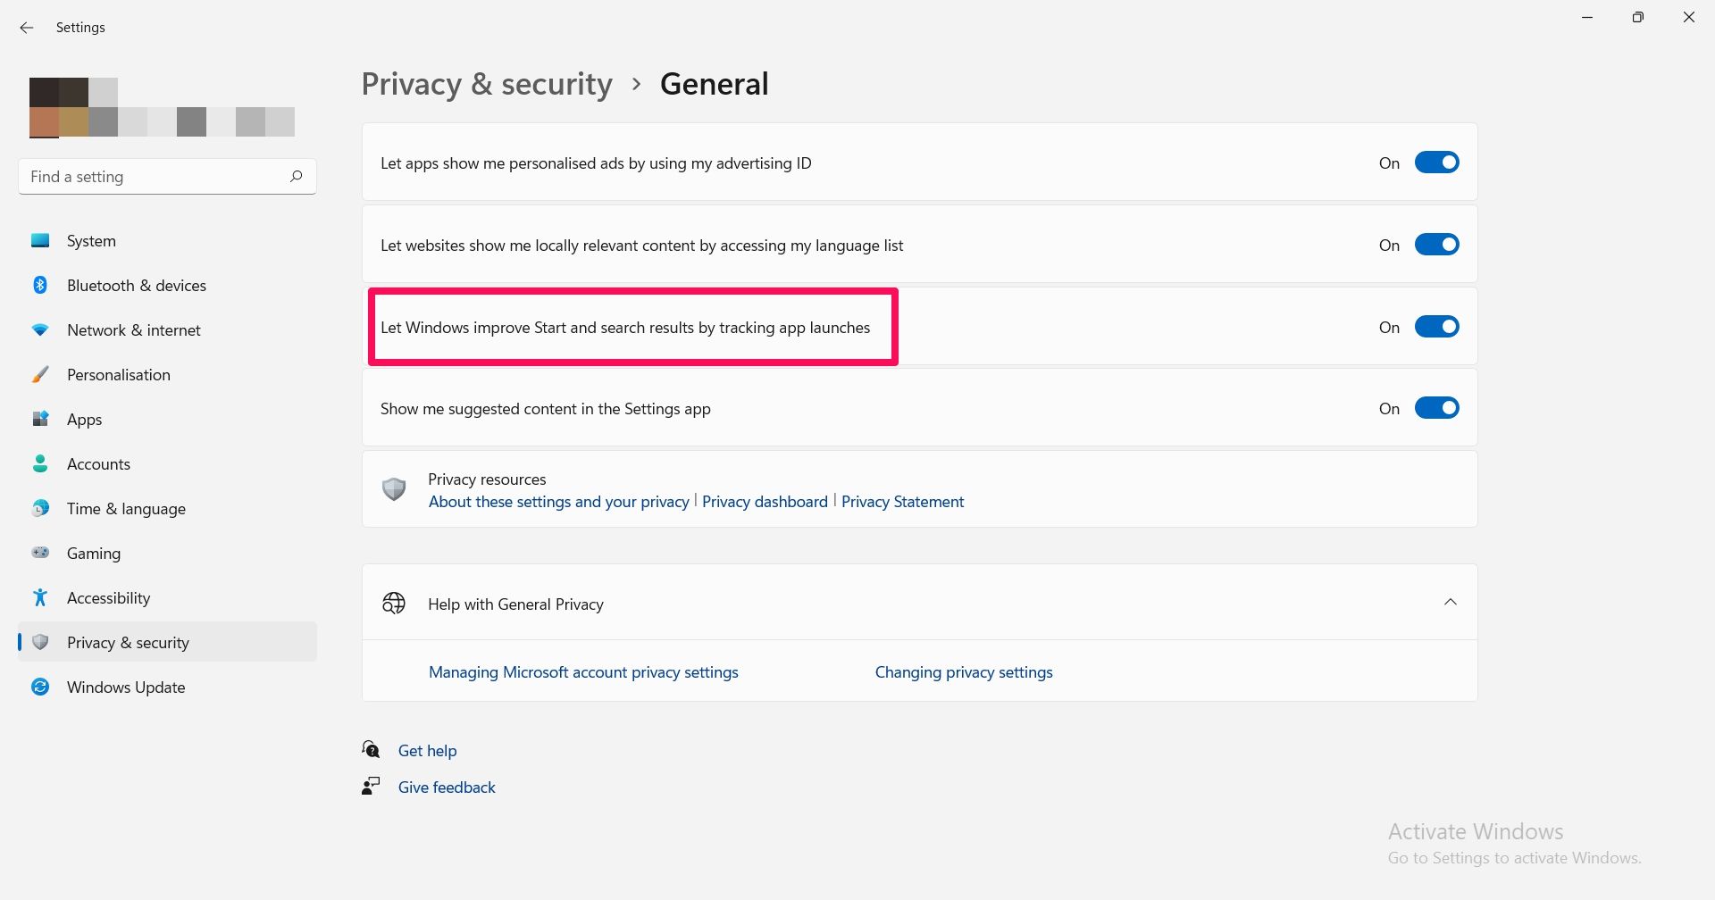Image resolution: width=1715 pixels, height=900 pixels.
Task: Open Changing privacy settings link
Action: click(x=964, y=672)
